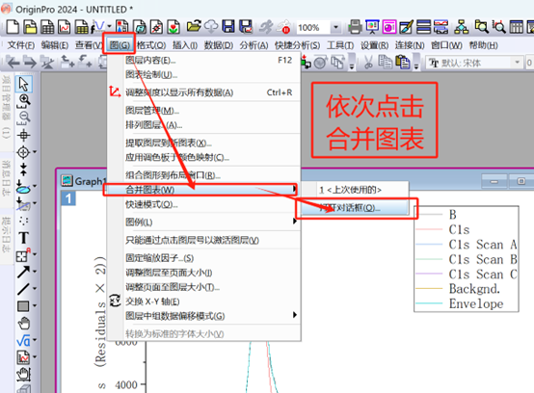Open the 格式(O) menu

[151, 45]
